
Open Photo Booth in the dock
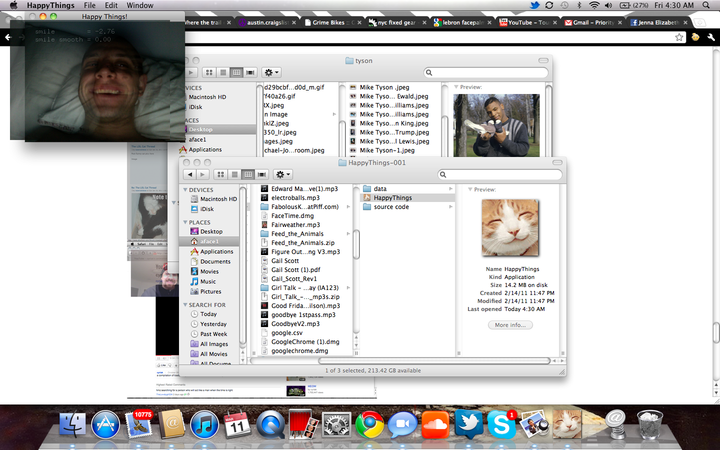[303, 425]
